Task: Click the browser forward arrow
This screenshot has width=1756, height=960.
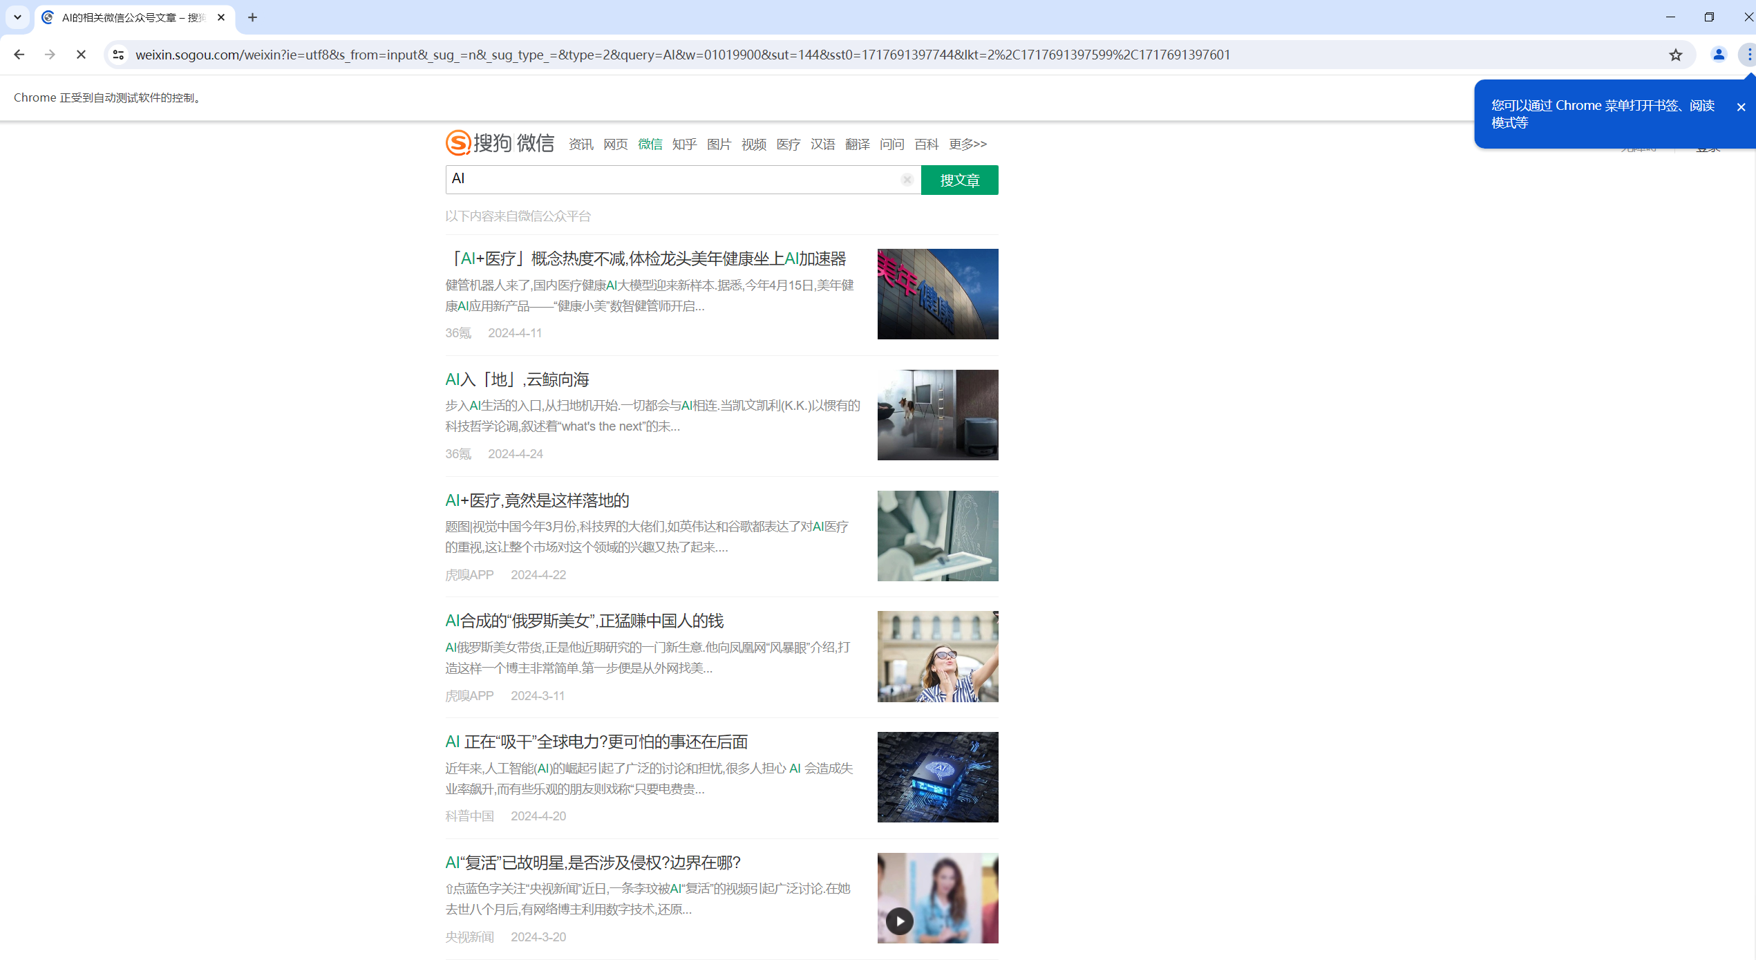Action: point(50,55)
